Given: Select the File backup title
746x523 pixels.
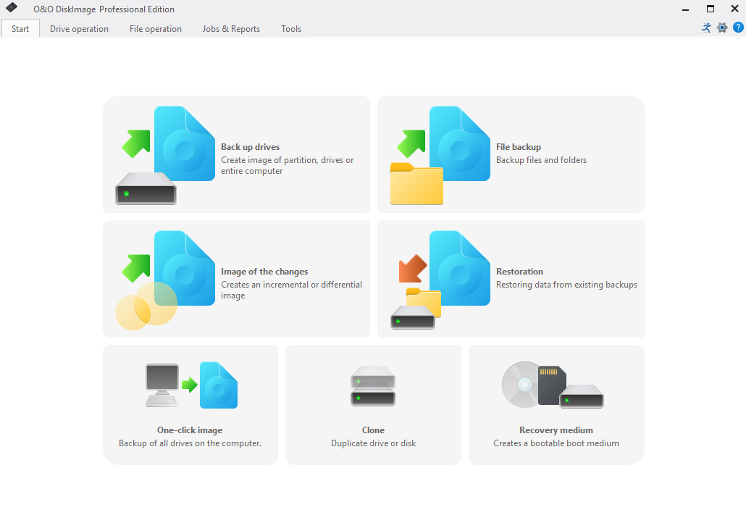Looking at the screenshot, I should tap(519, 147).
